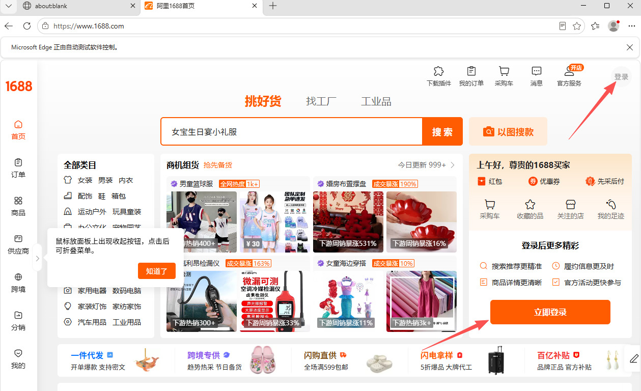Click the search input field

click(292, 132)
